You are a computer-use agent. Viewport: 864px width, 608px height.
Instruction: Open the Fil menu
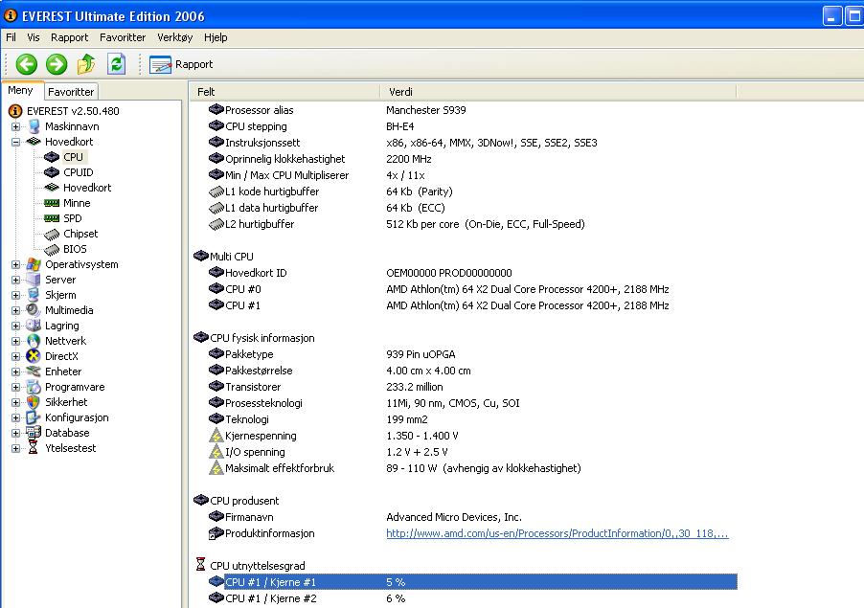click(x=11, y=37)
